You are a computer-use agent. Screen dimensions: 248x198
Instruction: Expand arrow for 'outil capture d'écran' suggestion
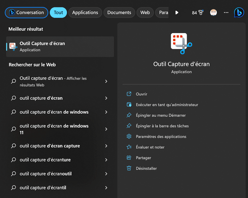coord(106,98)
